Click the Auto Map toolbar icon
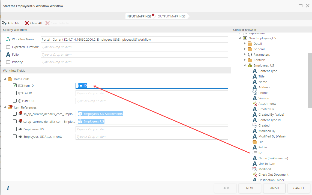The image size is (312, 195). (4, 23)
